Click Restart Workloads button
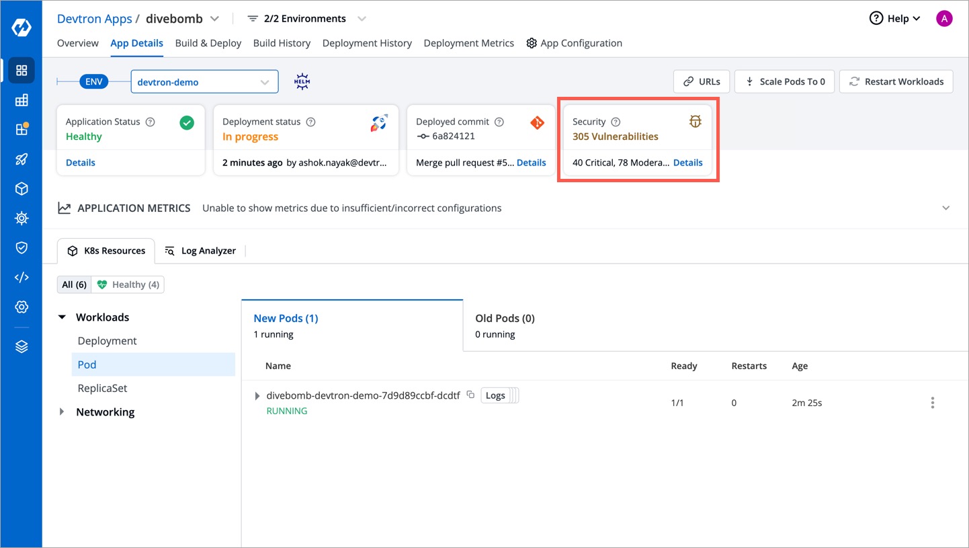This screenshot has height=548, width=969. point(896,81)
